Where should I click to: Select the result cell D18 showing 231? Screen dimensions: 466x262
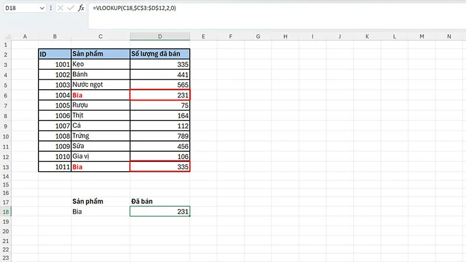(160, 211)
